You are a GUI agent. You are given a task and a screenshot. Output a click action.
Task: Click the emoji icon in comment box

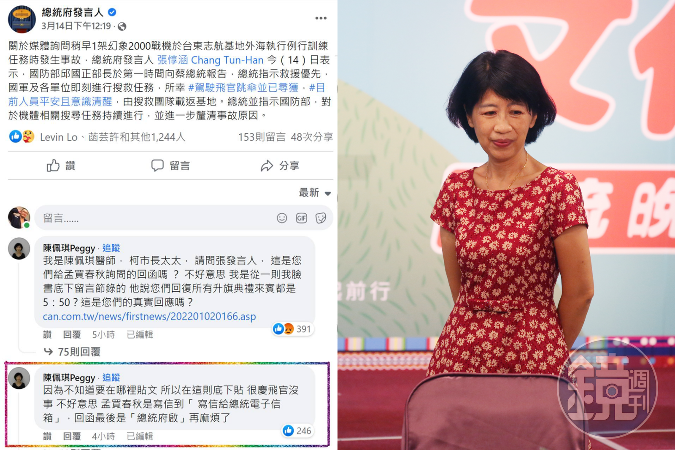[x=282, y=218]
